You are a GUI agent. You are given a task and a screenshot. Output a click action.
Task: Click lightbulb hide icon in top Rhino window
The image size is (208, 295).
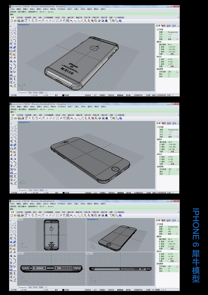coord(85,21)
